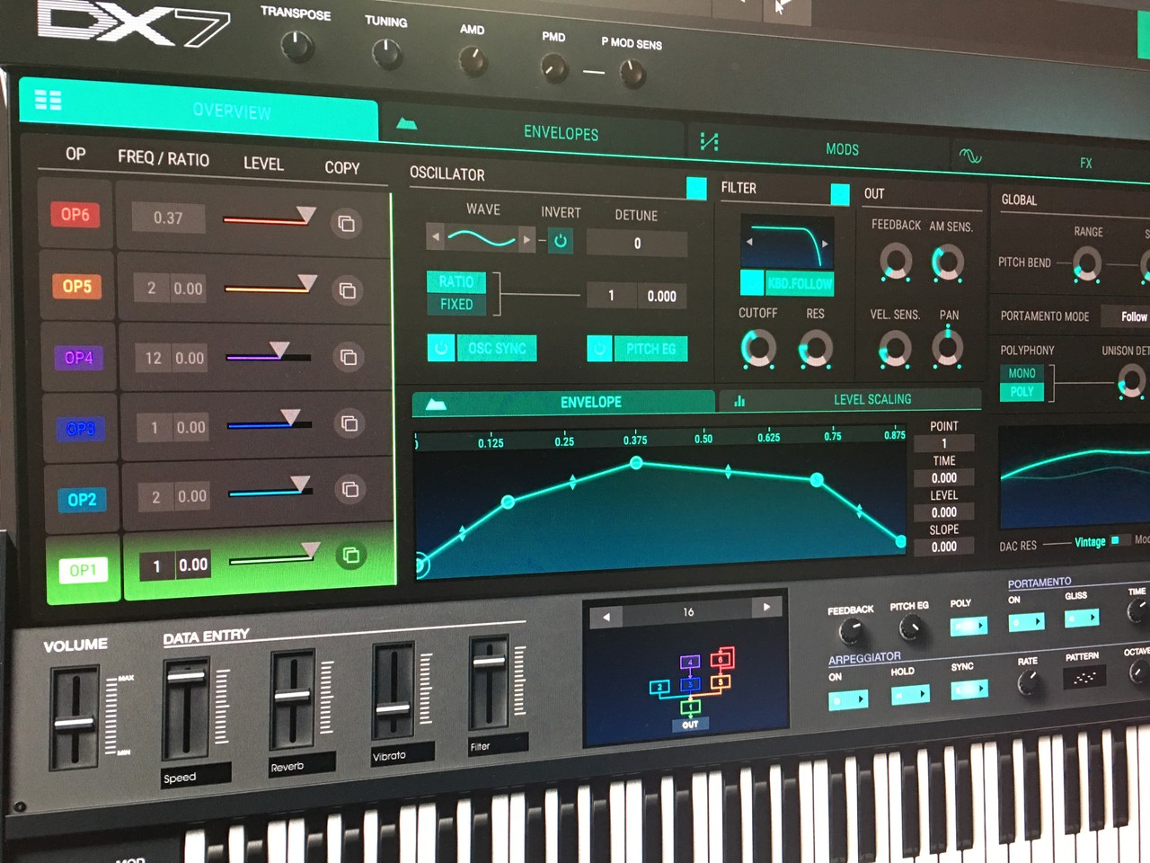Image resolution: width=1150 pixels, height=863 pixels.
Task: Open the Mods tab
Action: pos(819,147)
